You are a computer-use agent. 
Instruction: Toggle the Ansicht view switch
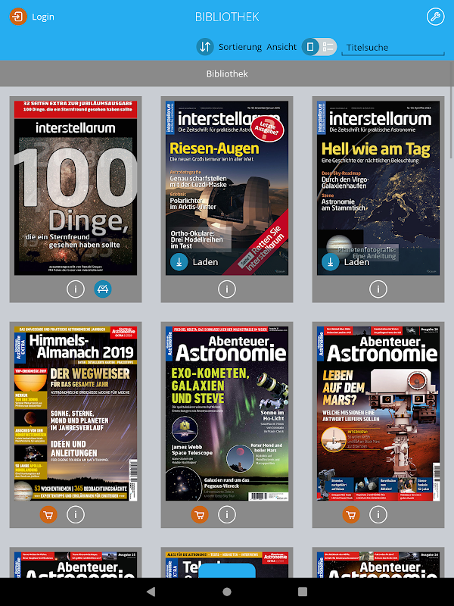click(x=319, y=47)
